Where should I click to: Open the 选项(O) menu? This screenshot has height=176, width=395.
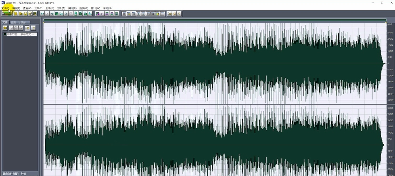[84, 8]
